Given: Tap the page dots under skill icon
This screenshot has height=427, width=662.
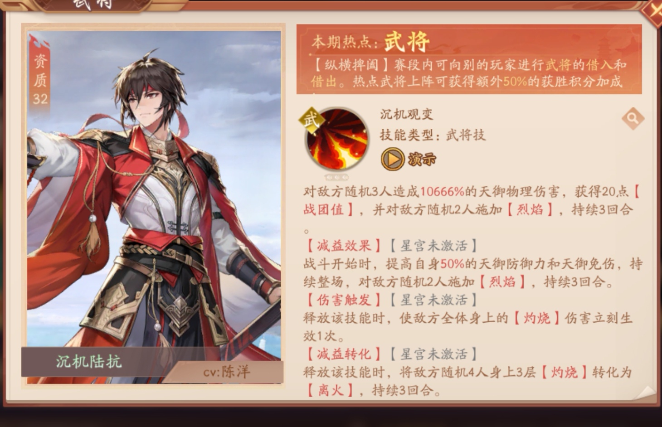Looking at the screenshot, I should [336, 177].
